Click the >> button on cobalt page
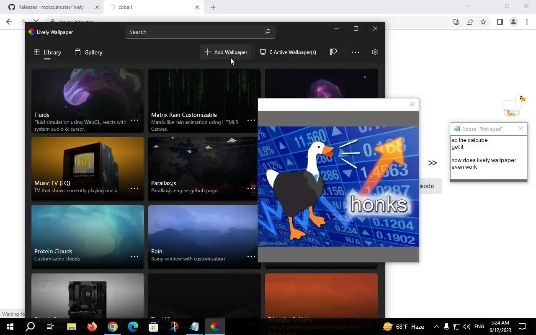This screenshot has height=335, width=536. click(433, 163)
